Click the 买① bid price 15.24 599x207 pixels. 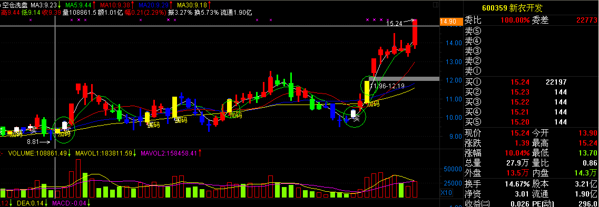pos(520,82)
